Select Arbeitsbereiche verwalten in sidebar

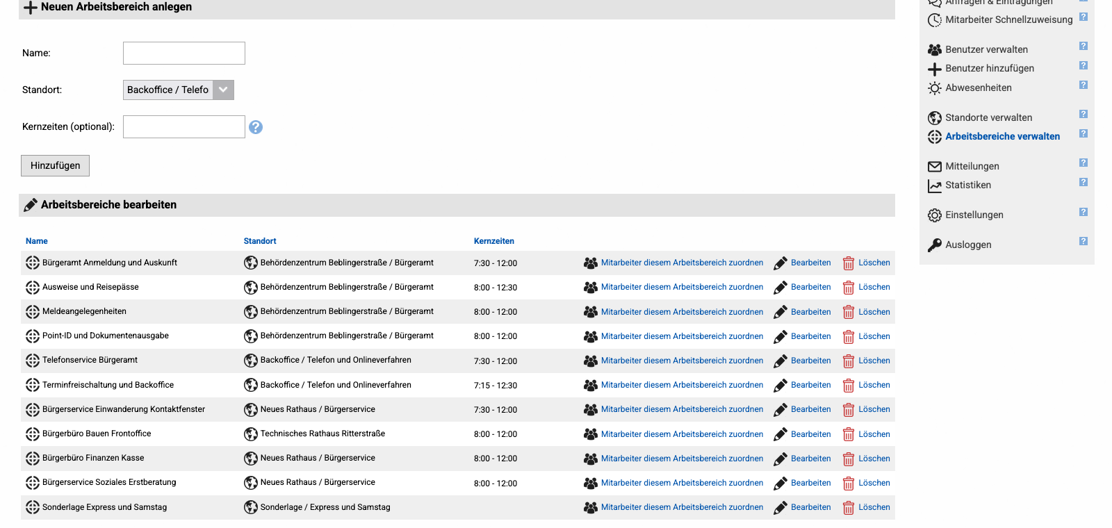(x=1002, y=136)
